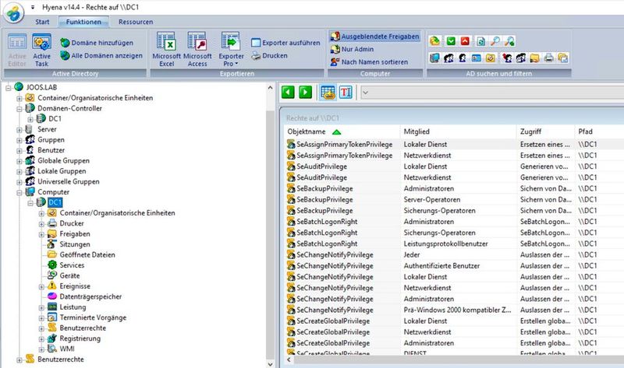Click the multi-folder icon at toolbar end
This screenshot has height=368, width=624.
562,58
